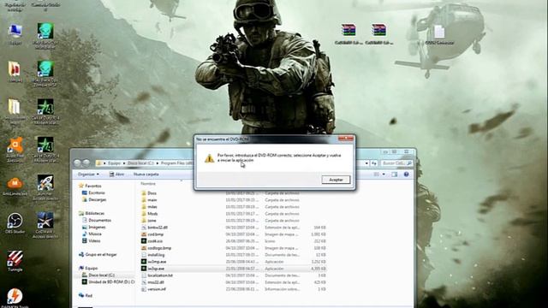Open Imágenes library in navigation pane
548x308 pixels.
[94, 227]
